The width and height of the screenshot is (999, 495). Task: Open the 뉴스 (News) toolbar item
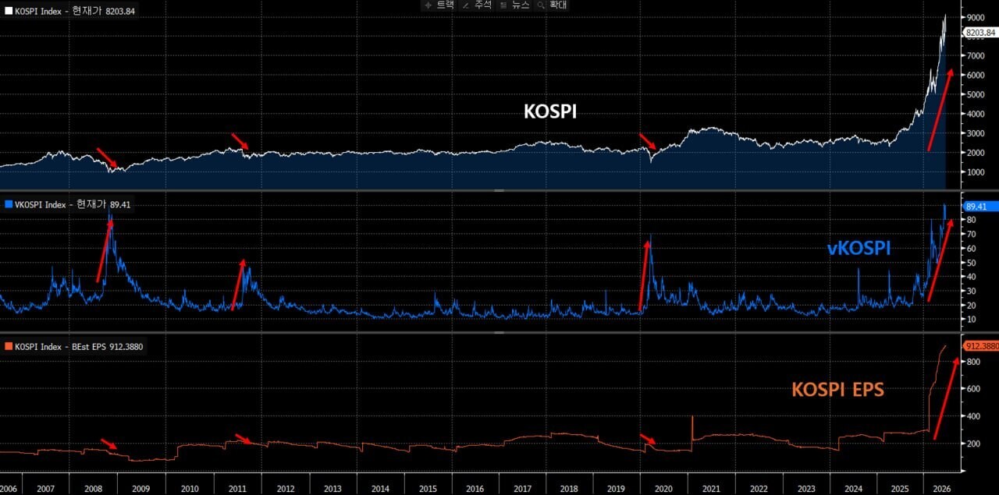coord(514,5)
